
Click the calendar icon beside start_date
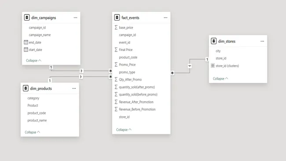tap(26, 49)
